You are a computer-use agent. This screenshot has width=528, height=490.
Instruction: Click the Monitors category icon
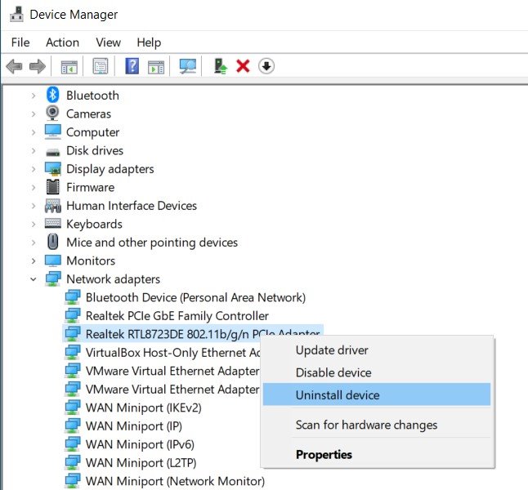[x=53, y=261]
